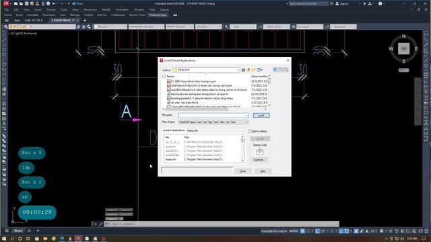Click the Open file icon in quick access toolbar

(21, 3)
